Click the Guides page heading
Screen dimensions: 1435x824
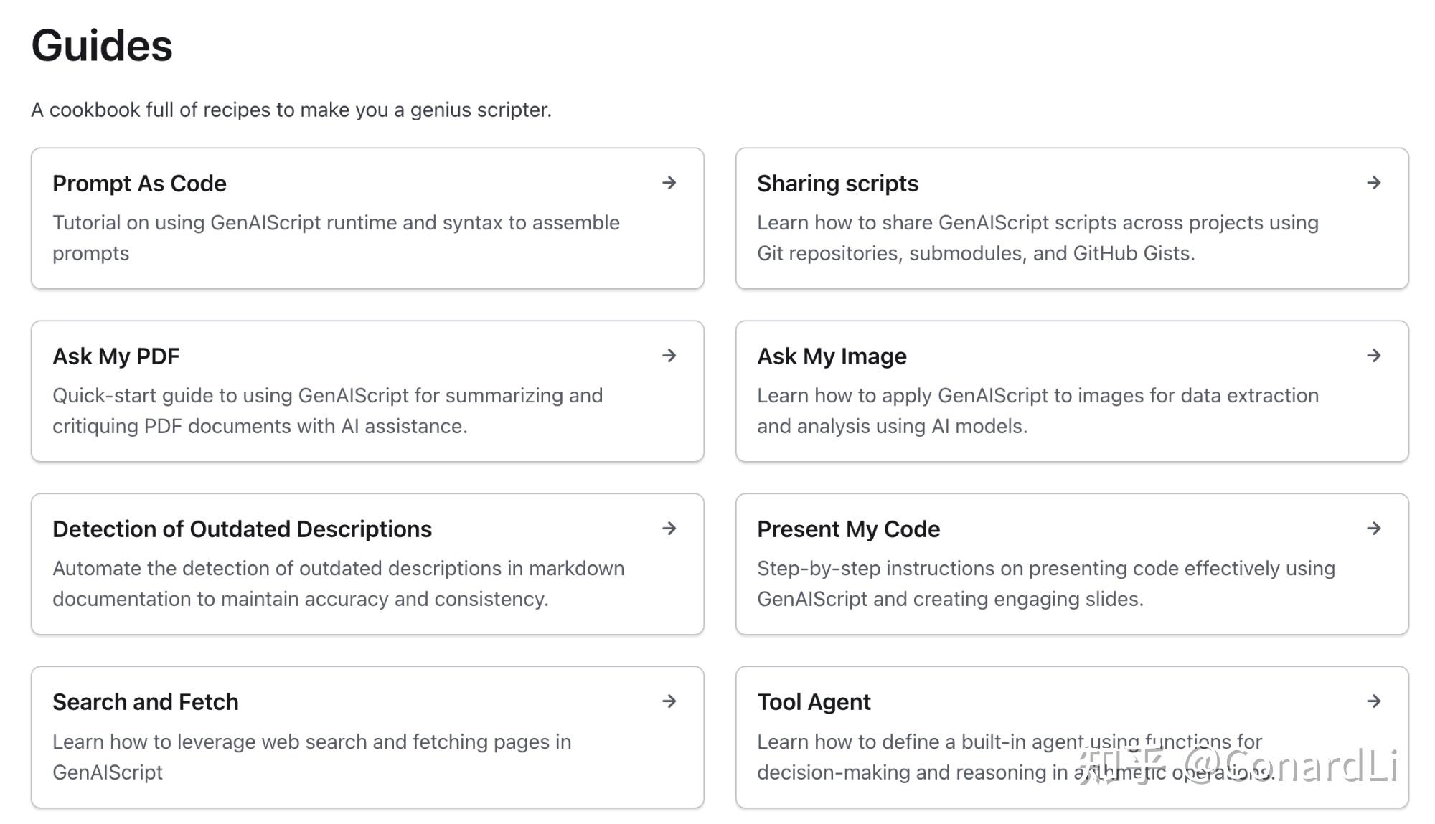click(102, 46)
